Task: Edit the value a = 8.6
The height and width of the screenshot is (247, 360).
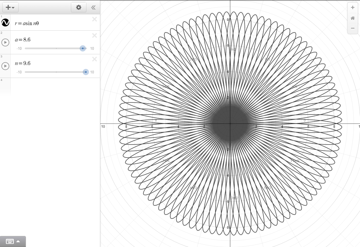Action: pos(23,40)
